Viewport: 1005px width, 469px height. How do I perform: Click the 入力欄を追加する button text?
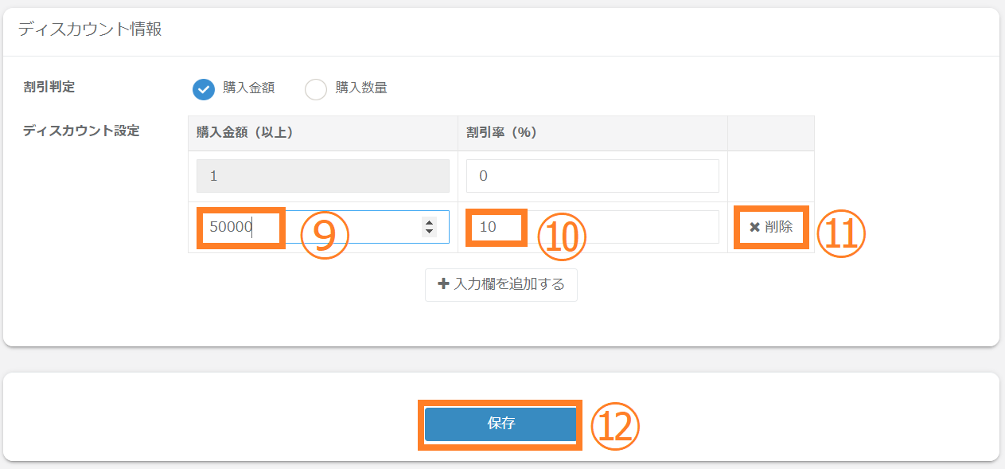coord(508,284)
